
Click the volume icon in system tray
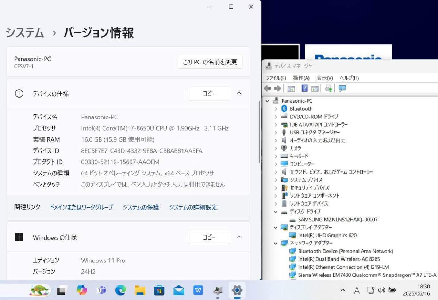tap(382, 290)
